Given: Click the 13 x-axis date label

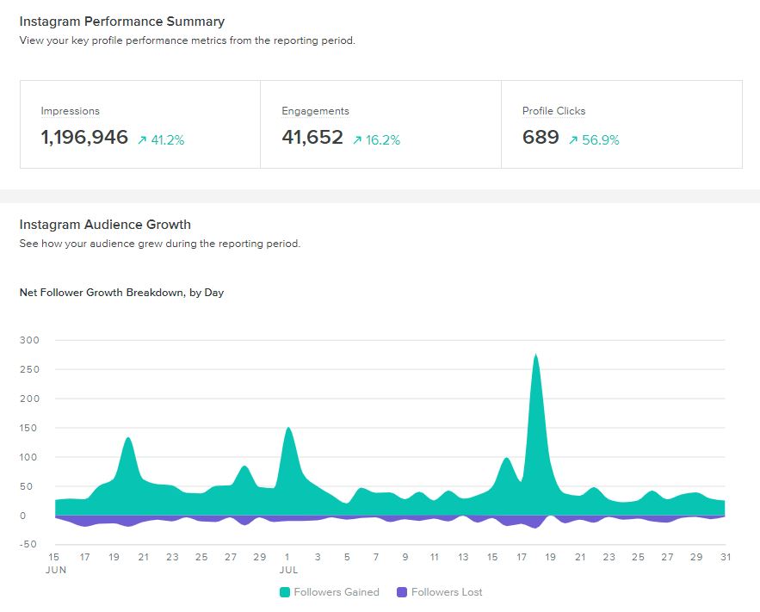Looking at the screenshot, I should (x=463, y=557).
